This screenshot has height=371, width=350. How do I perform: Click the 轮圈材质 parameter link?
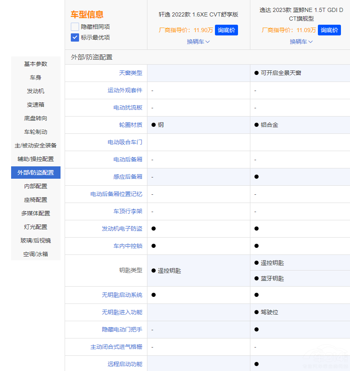click(x=131, y=125)
